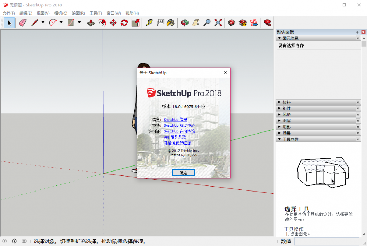Open the 窗口(W) menu
The height and width of the screenshot is (246, 367).
[x=114, y=13]
